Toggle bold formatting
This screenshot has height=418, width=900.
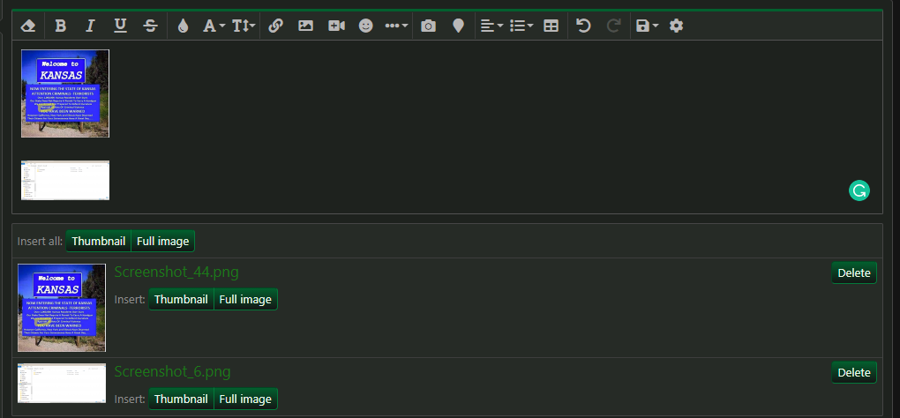[60, 26]
